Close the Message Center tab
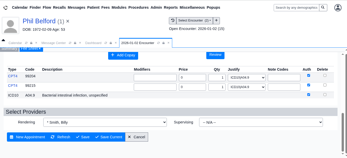 [80, 43]
